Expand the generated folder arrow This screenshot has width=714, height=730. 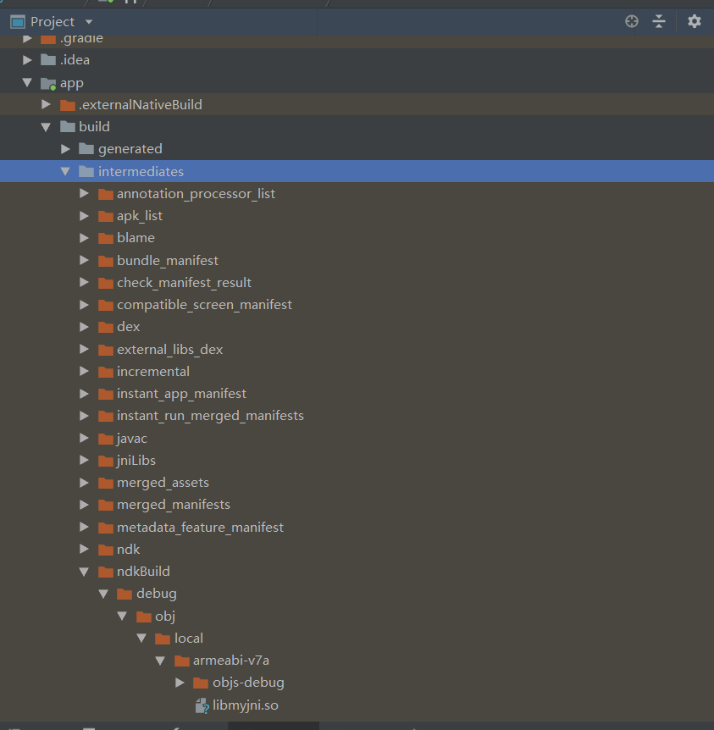coord(65,149)
